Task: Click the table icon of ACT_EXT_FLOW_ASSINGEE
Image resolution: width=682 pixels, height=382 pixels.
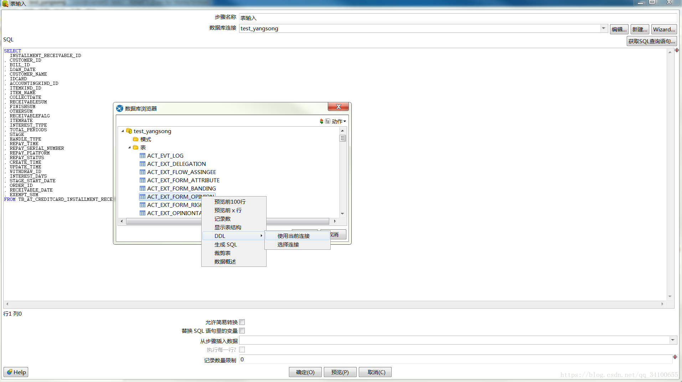Action: pyautogui.click(x=143, y=172)
